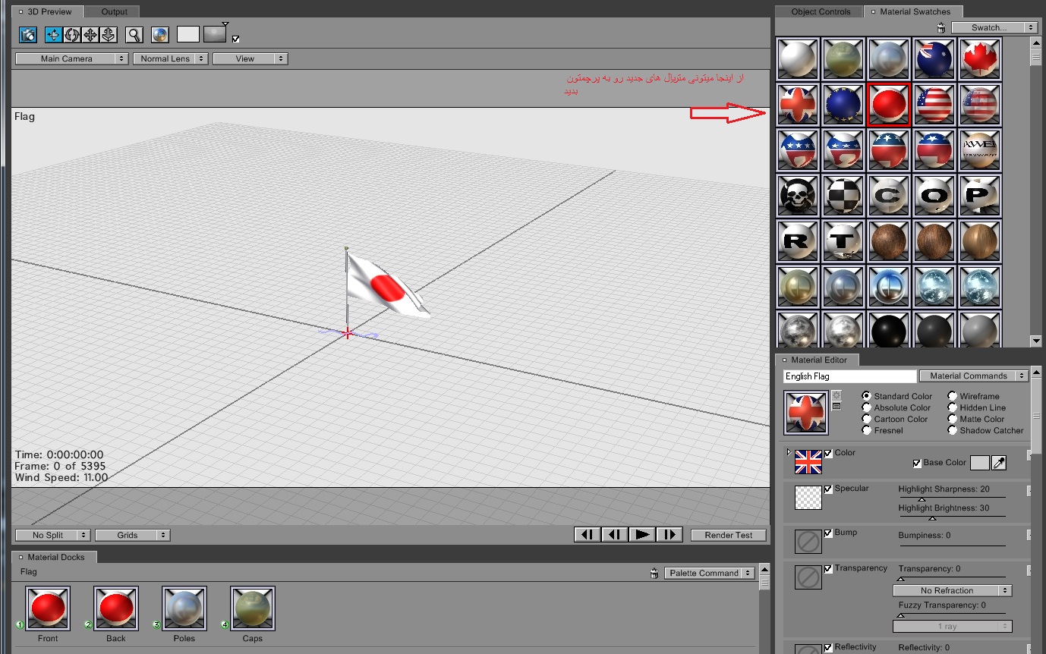Expand the No Refraction dropdown

953,590
